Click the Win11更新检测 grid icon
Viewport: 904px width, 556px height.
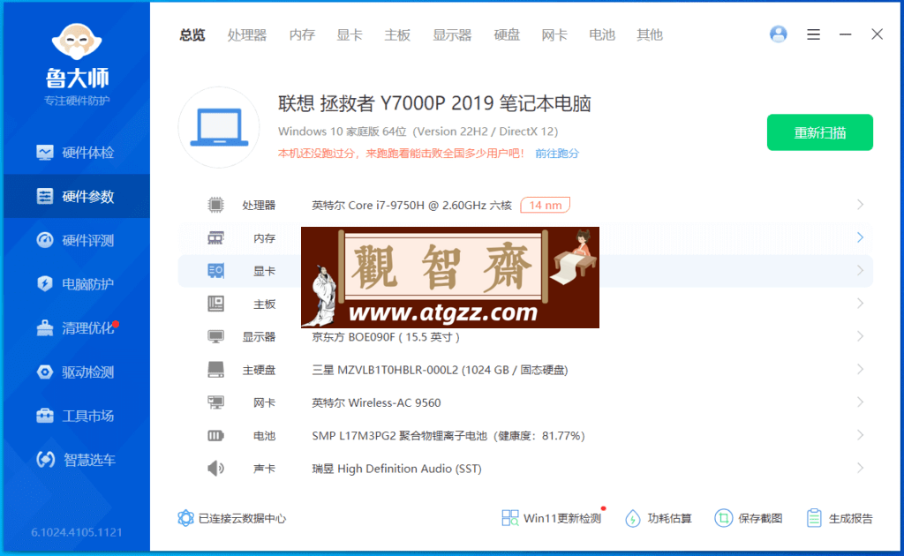[509, 518]
